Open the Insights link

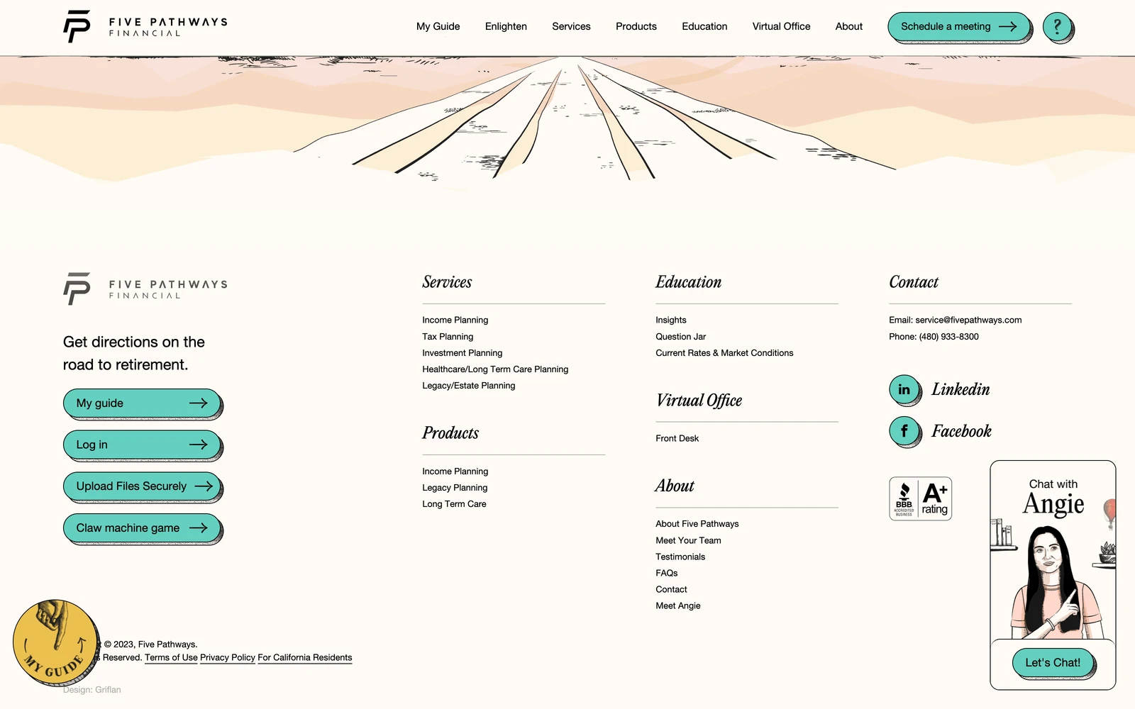click(x=671, y=320)
